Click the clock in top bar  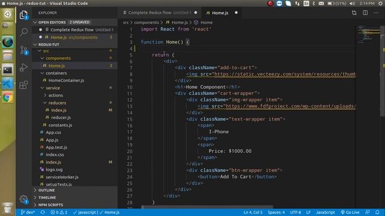tap(367, 4)
